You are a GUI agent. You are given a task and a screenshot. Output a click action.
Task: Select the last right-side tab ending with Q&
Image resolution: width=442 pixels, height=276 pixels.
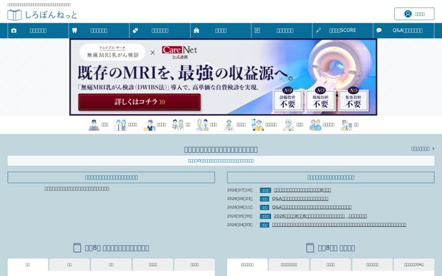(x=414, y=265)
